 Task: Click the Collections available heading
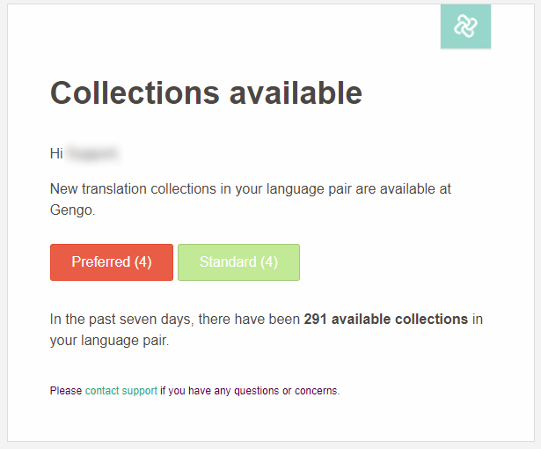(x=206, y=92)
